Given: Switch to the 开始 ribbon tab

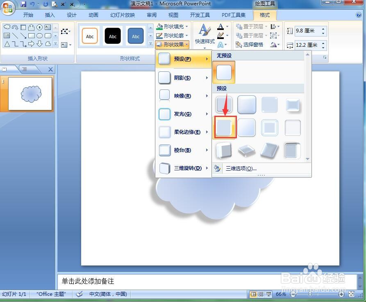Looking at the screenshot, I should 28,15.
